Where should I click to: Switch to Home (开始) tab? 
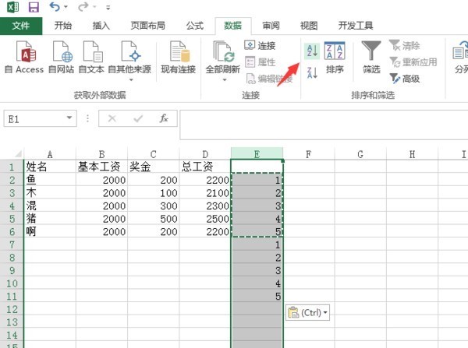tap(63, 26)
